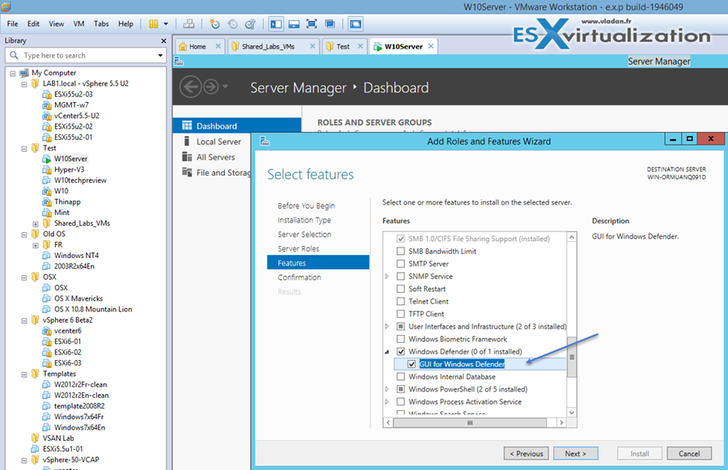Check the Soft Restart feature
The height and width of the screenshot is (470, 728).
(400, 289)
